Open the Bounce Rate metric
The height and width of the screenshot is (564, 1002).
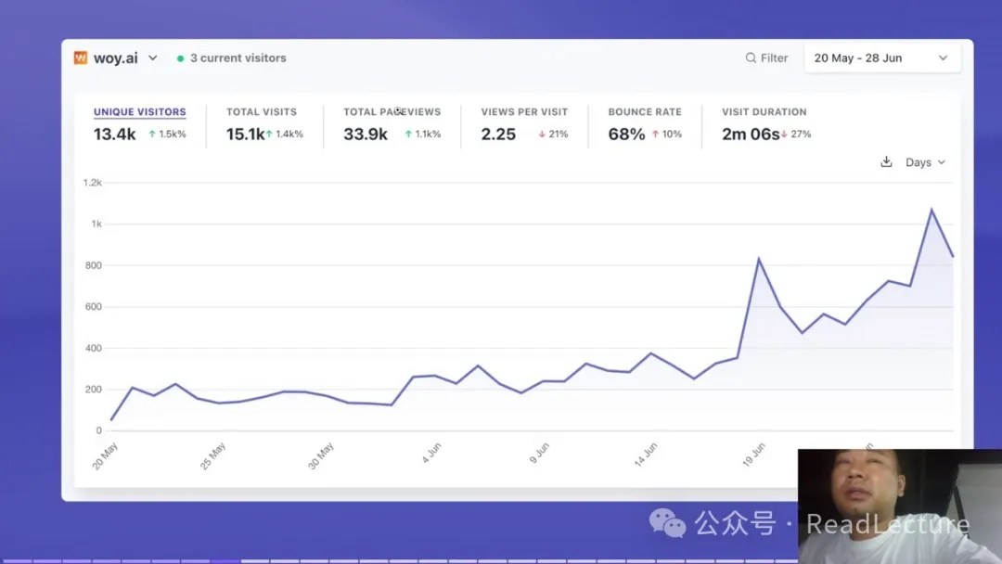(x=645, y=112)
